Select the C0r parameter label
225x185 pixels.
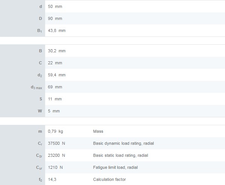[39, 156]
